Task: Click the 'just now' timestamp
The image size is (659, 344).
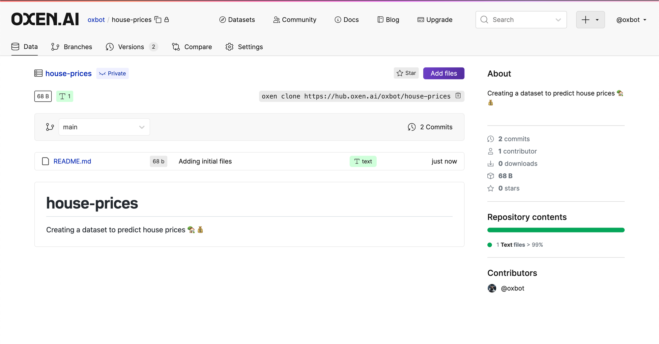Action: tap(444, 161)
